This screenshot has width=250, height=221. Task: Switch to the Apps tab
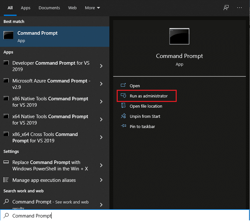[x=26, y=8]
